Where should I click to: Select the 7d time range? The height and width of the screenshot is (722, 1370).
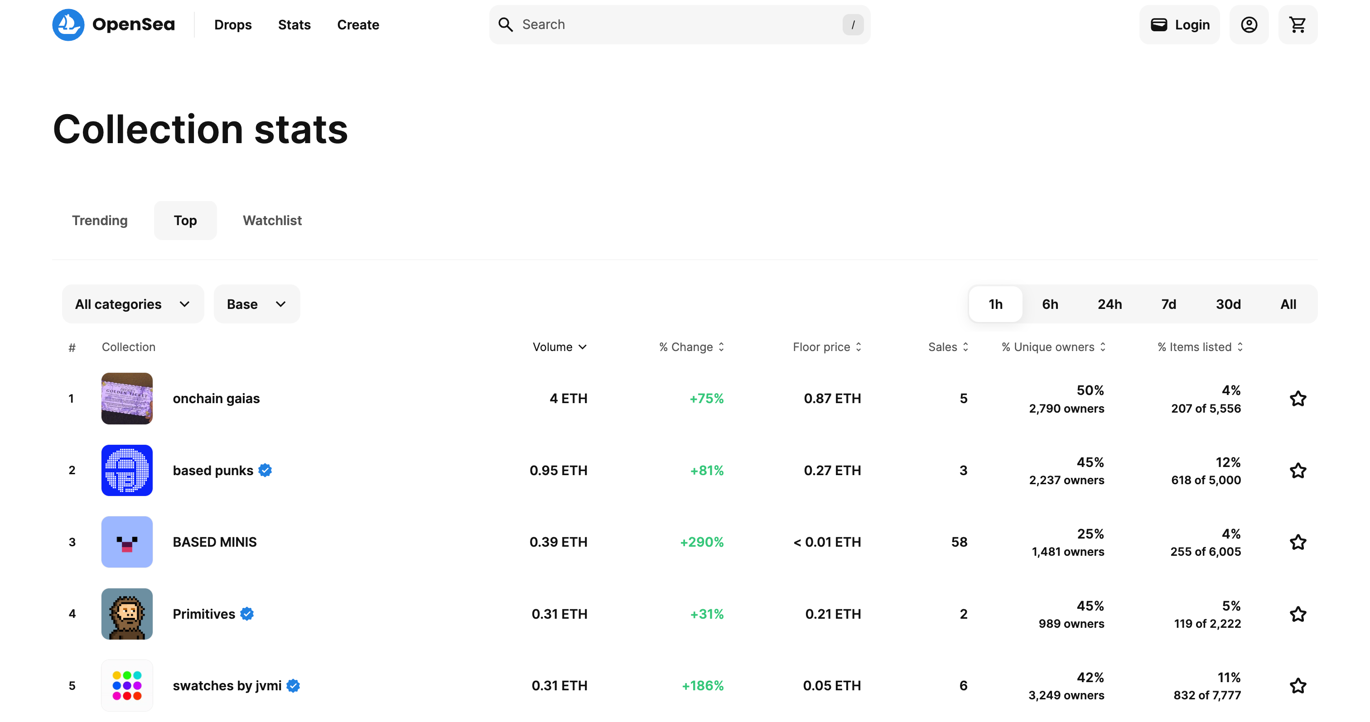pyautogui.click(x=1168, y=304)
